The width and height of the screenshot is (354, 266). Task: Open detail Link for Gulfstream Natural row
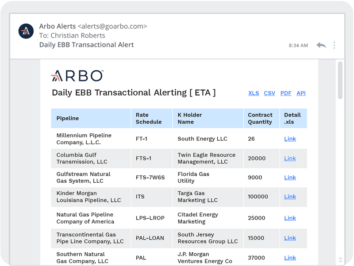coord(290,177)
